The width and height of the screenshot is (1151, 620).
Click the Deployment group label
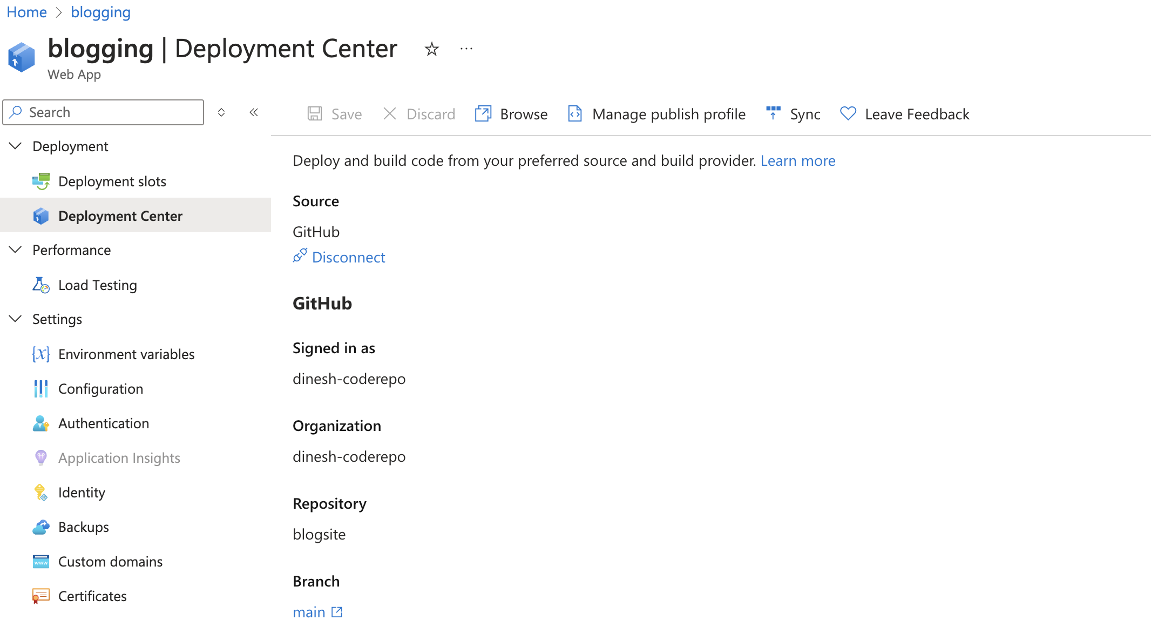click(70, 146)
